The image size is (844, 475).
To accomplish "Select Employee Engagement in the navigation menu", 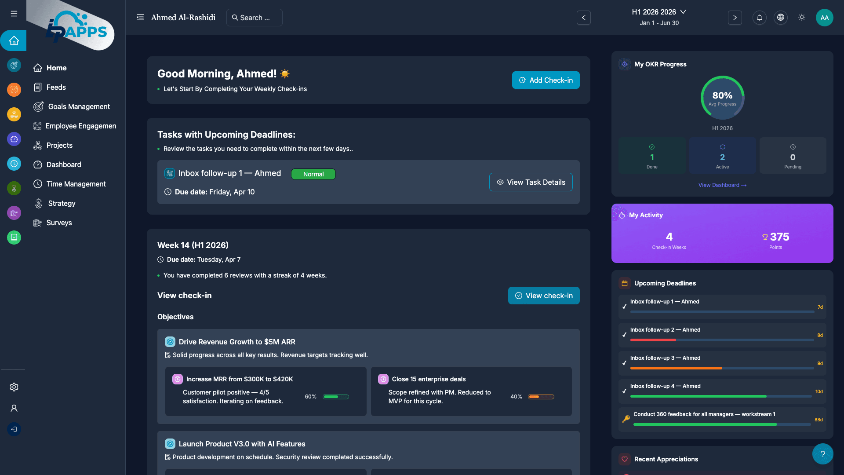I will pyautogui.click(x=81, y=126).
